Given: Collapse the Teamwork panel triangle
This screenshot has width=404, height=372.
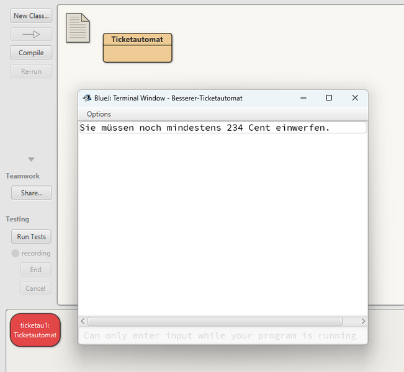Looking at the screenshot, I should (31, 160).
